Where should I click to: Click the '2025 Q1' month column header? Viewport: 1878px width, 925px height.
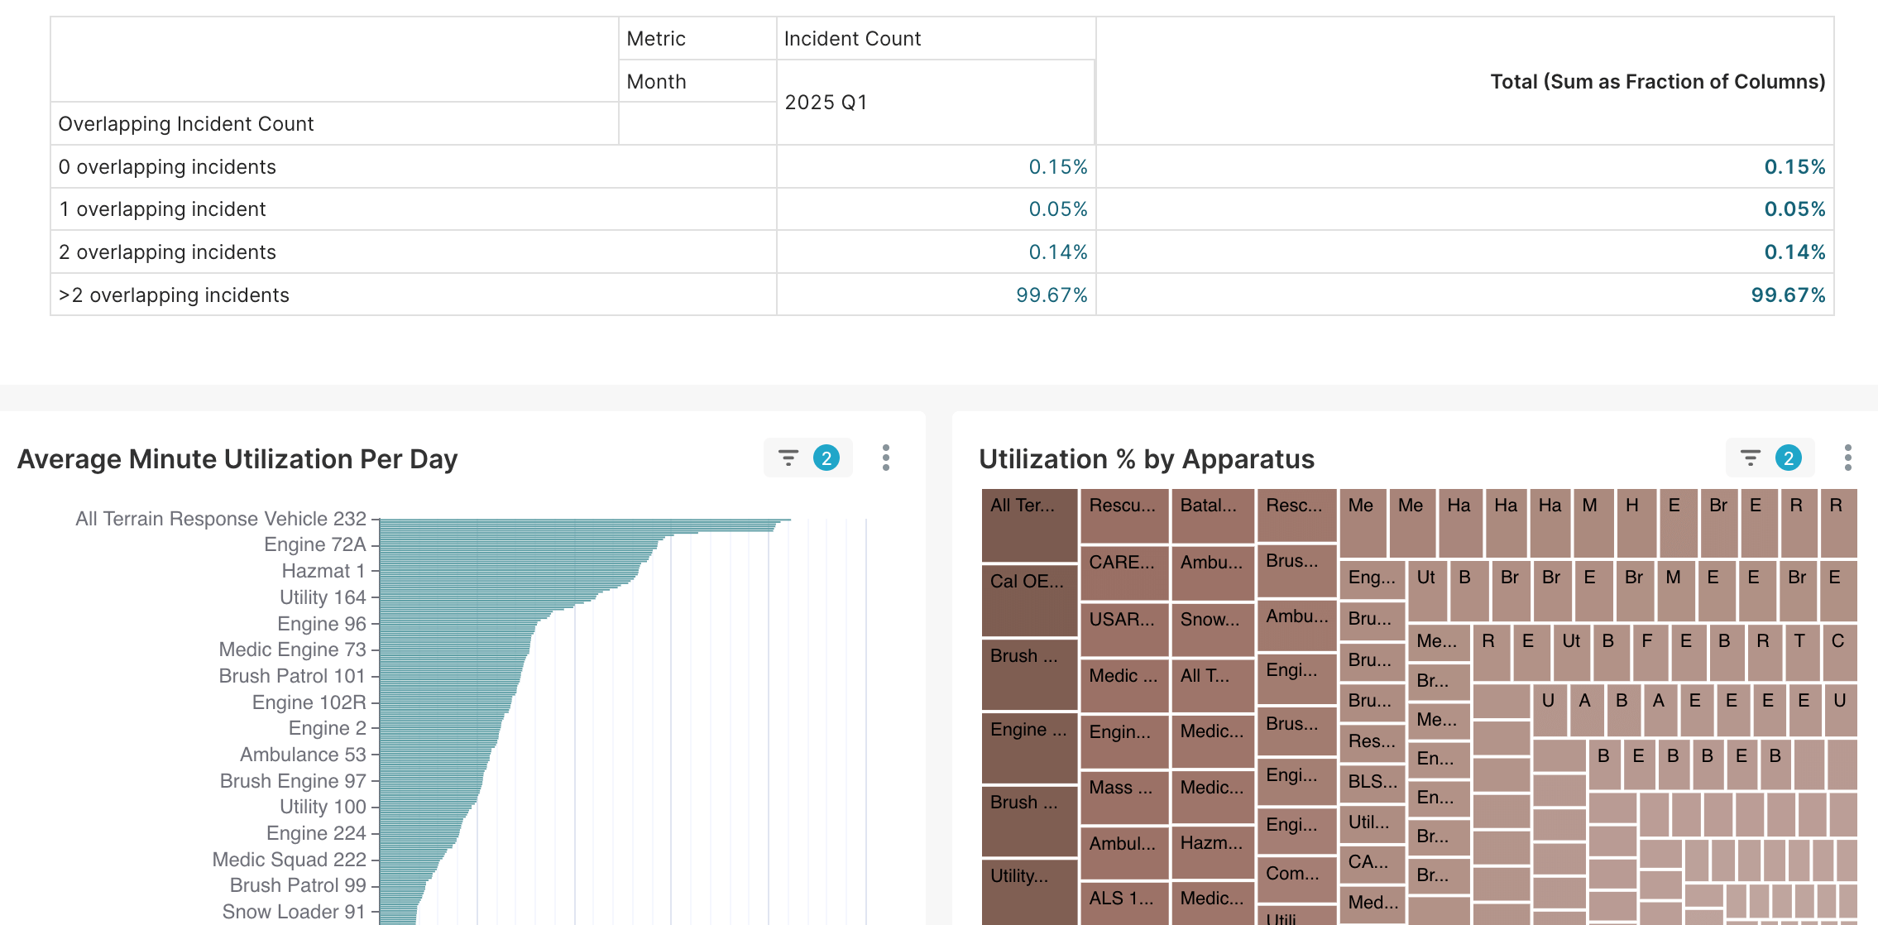coord(826,102)
